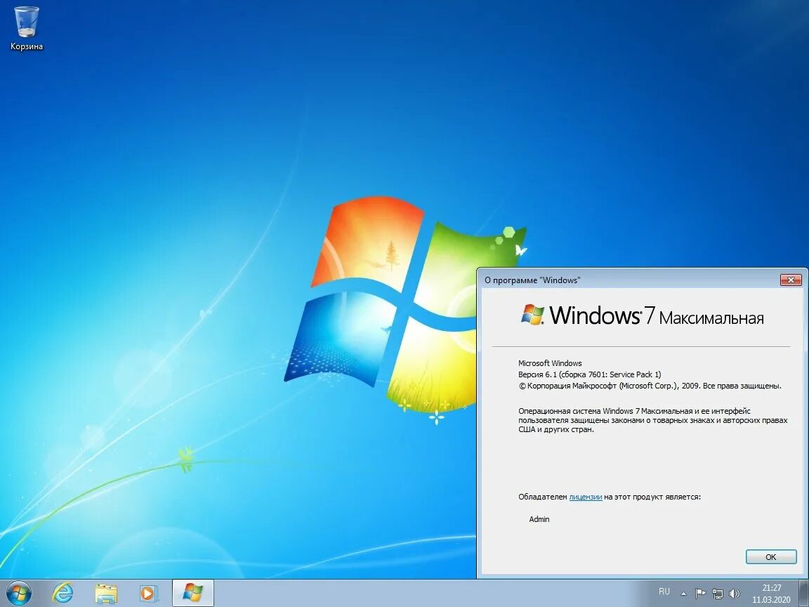The height and width of the screenshot is (607, 809).
Task: Launch Internet Explorer from the taskbar
Action: point(63,593)
